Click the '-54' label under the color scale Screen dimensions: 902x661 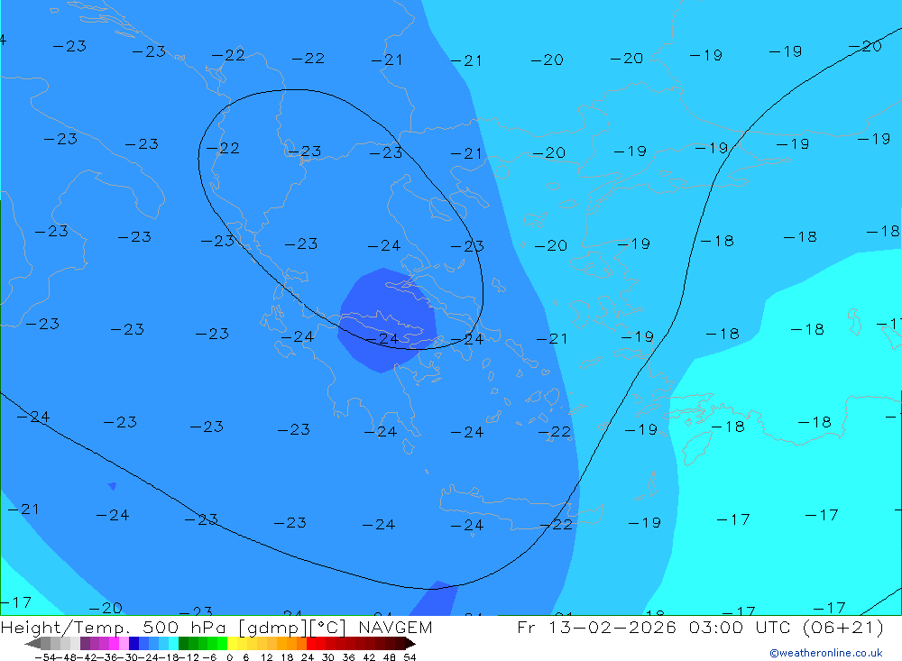(x=45, y=657)
